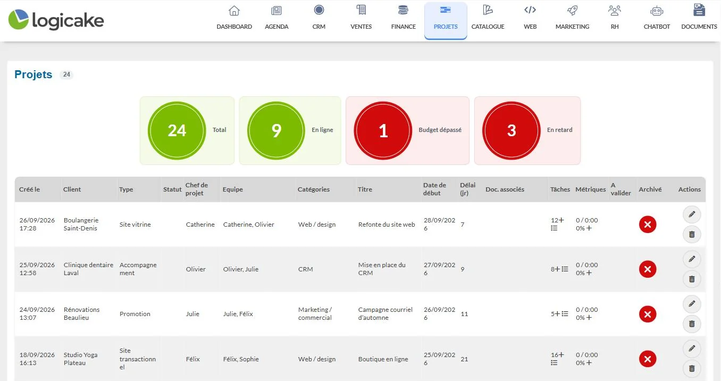Image resolution: width=721 pixels, height=381 pixels.
Task: Open the Catalogue section
Action: click(488, 17)
